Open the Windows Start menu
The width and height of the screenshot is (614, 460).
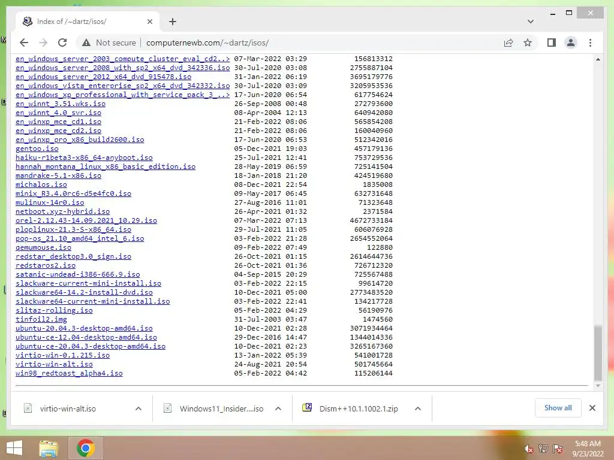tap(14, 448)
